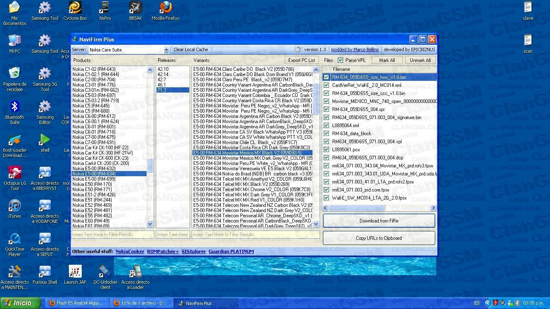Open Mis documentos folder icon
The image size is (550, 309).
pos(14,13)
